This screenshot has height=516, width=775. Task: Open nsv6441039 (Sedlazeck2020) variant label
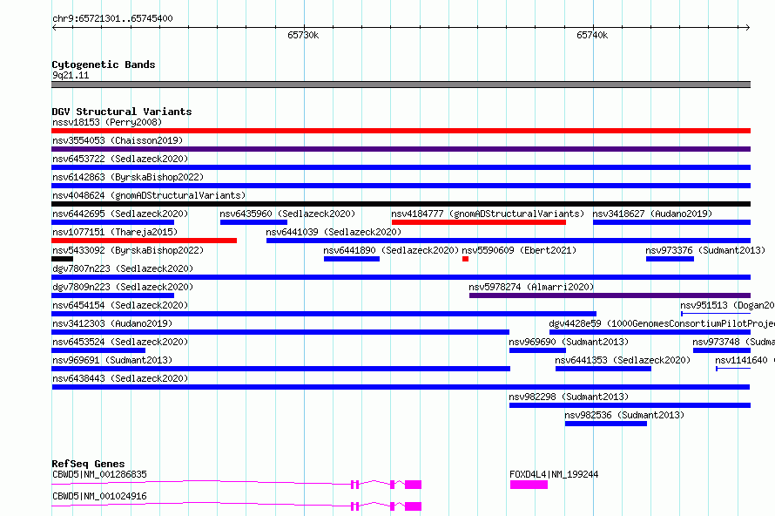point(334,232)
